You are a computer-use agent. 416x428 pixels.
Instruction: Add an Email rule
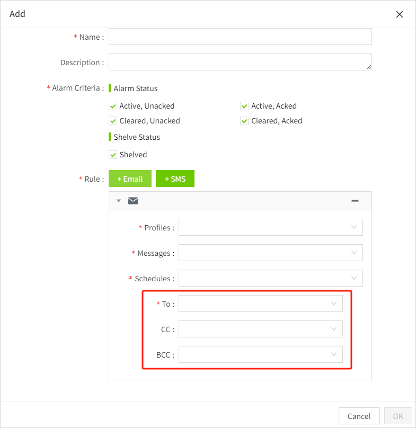[130, 179]
